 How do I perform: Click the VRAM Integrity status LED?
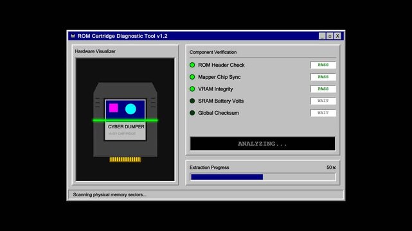coord(192,89)
